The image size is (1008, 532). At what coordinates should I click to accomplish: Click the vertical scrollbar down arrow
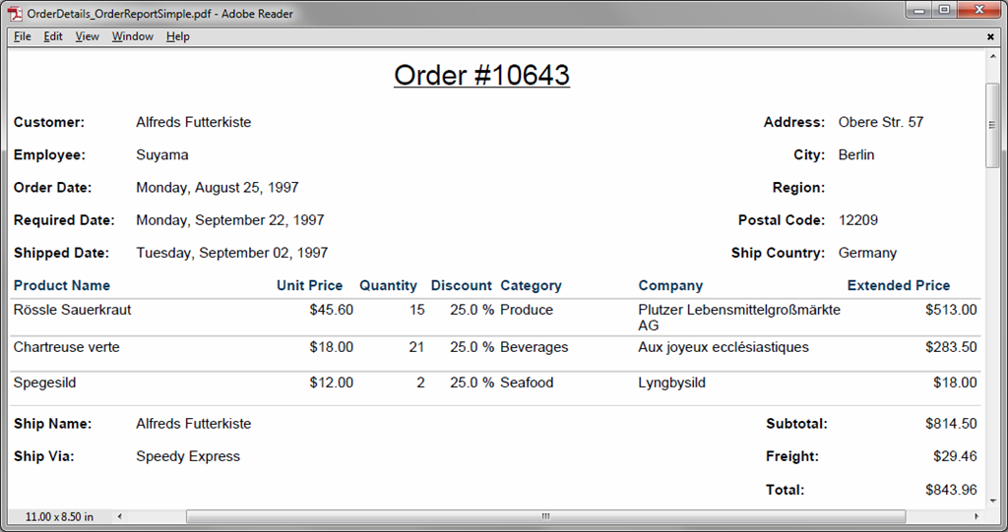click(993, 501)
